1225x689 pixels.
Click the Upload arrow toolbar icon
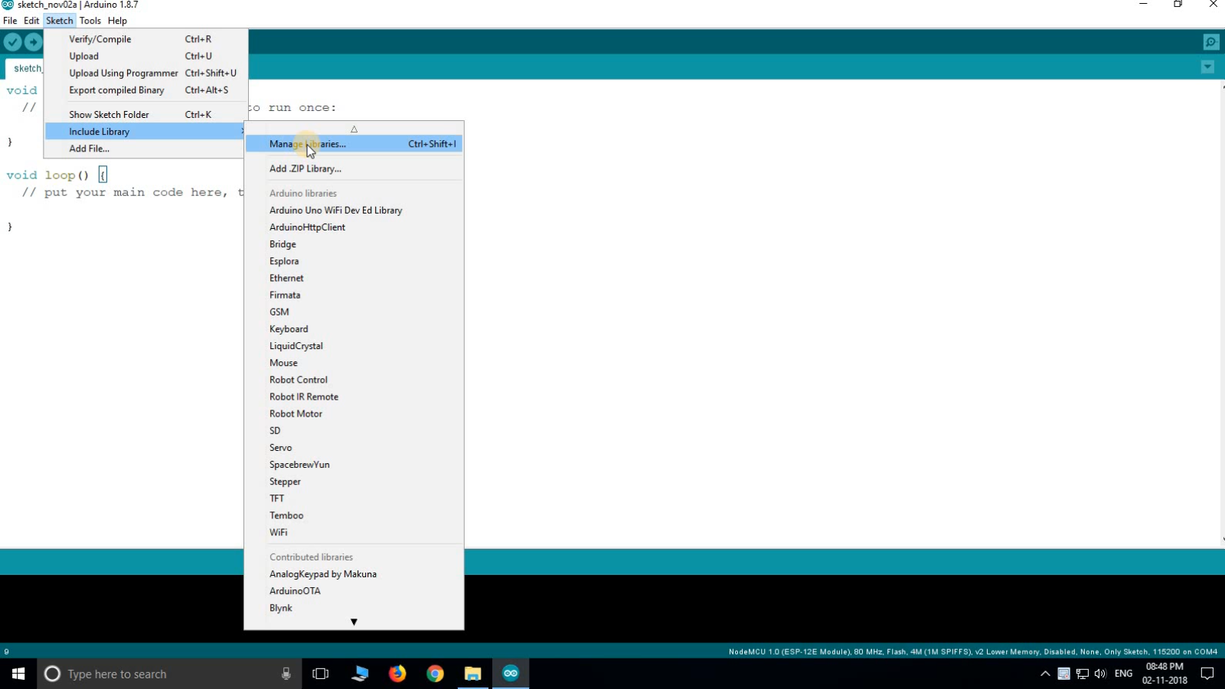(34, 42)
